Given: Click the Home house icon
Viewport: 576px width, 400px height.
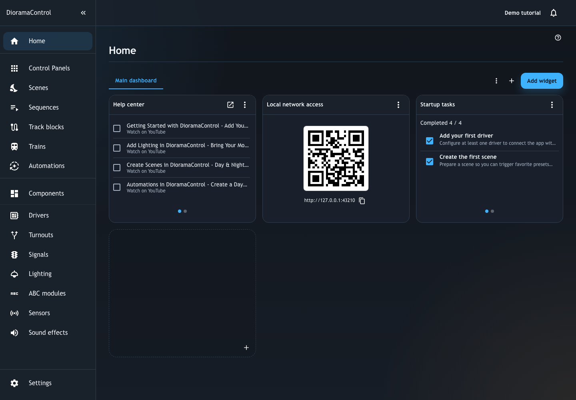Looking at the screenshot, I should click(14, 41).
